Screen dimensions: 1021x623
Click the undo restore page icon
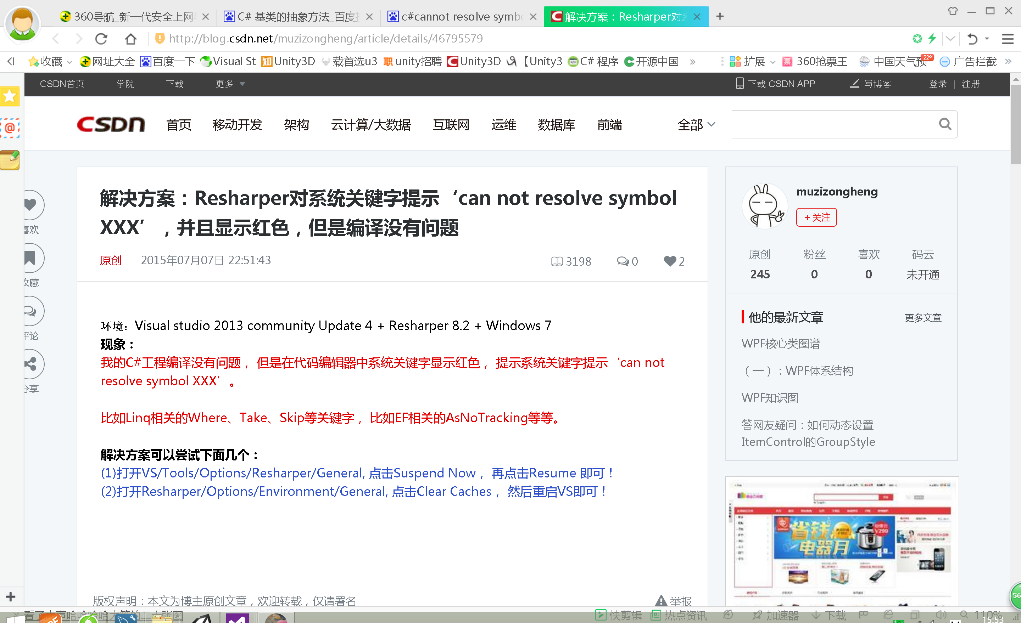(972, 39)
